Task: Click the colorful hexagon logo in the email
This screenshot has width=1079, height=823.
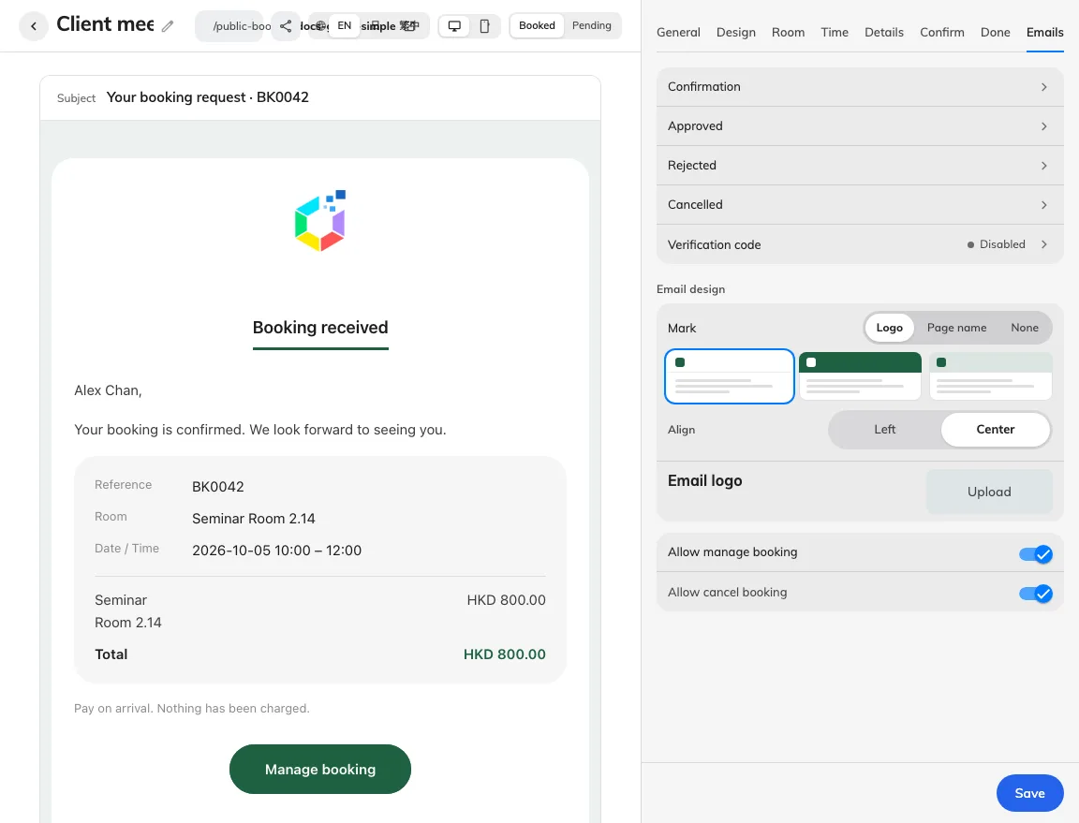Action: [x=320, y=221]
